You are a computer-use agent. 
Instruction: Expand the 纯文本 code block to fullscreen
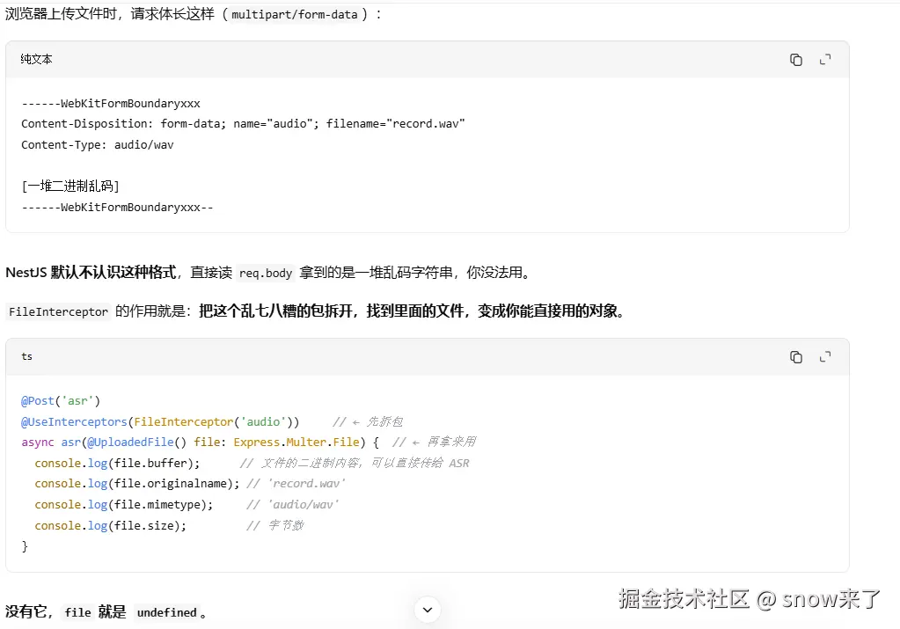click(x=825, y=60)
